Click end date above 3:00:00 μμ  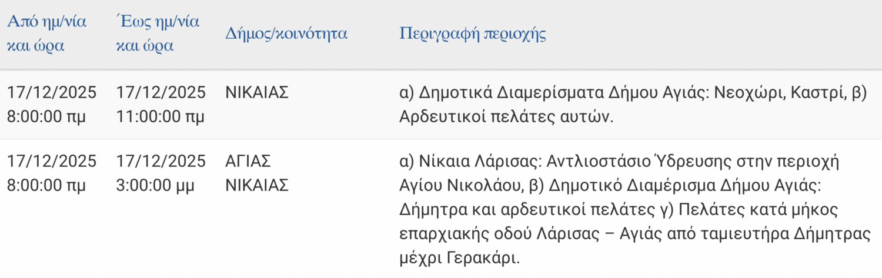point(161,161)
